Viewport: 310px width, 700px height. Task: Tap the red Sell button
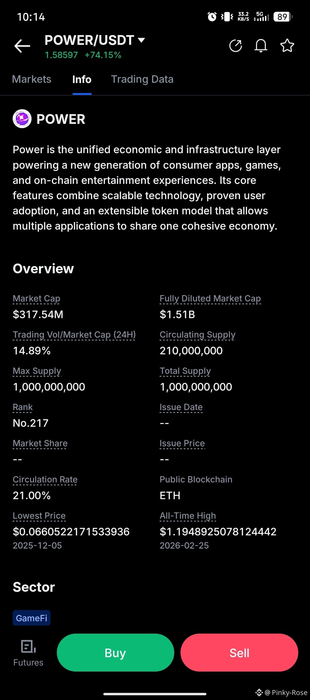tap(239, 653)
